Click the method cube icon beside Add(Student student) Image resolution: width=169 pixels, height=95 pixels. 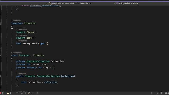(x=118, y=3)
